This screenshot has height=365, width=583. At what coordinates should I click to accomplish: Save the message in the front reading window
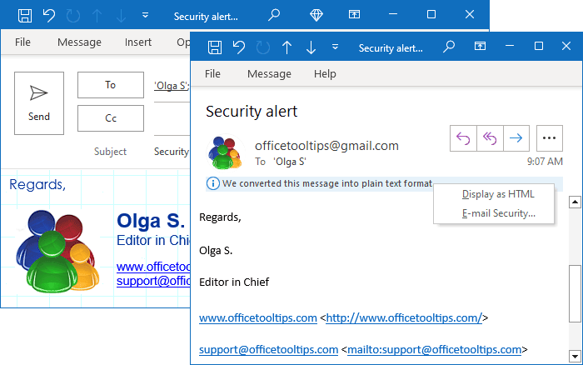tap(215, 47)
